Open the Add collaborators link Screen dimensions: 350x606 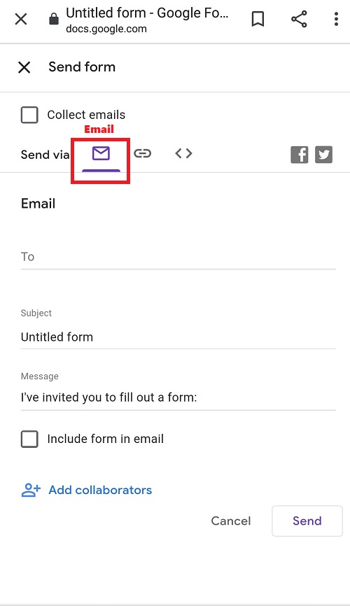100,490
